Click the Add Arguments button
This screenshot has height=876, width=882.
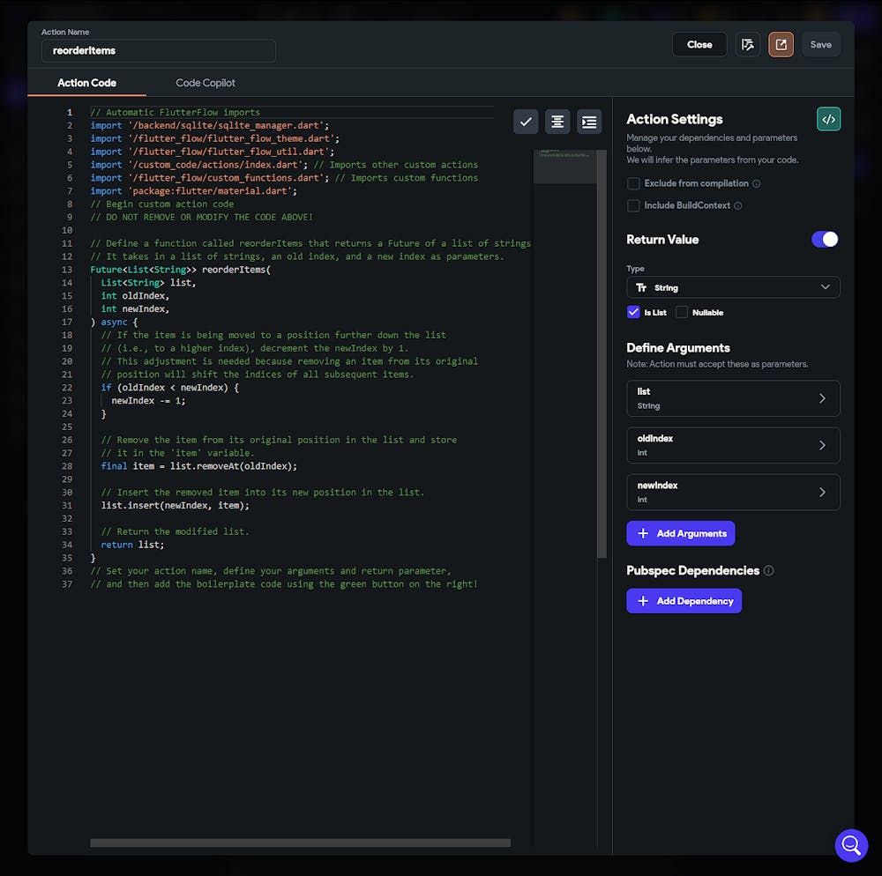click(680, 533)
